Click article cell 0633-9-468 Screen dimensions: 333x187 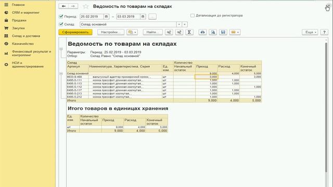[78, 77]
